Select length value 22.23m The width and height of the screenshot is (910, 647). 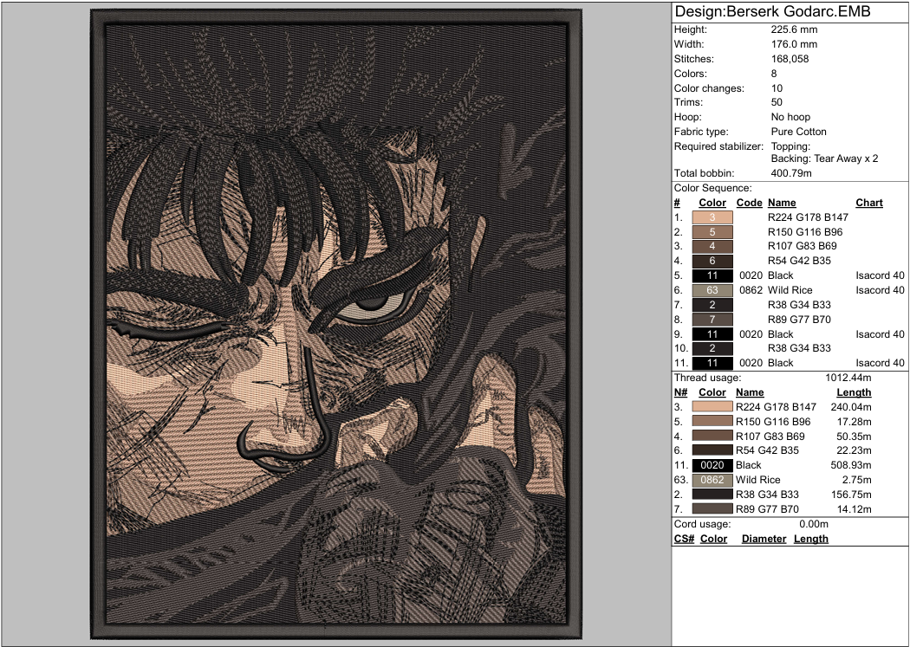[854, 450]
